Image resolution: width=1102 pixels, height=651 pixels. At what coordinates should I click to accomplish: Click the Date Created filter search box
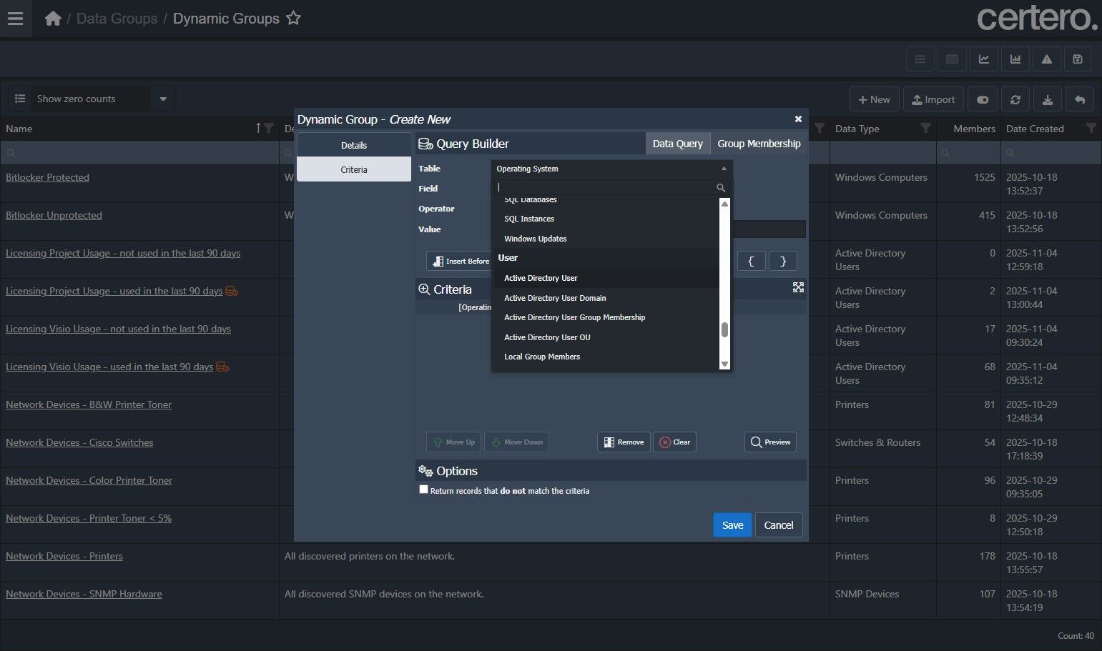point(1051,153)
